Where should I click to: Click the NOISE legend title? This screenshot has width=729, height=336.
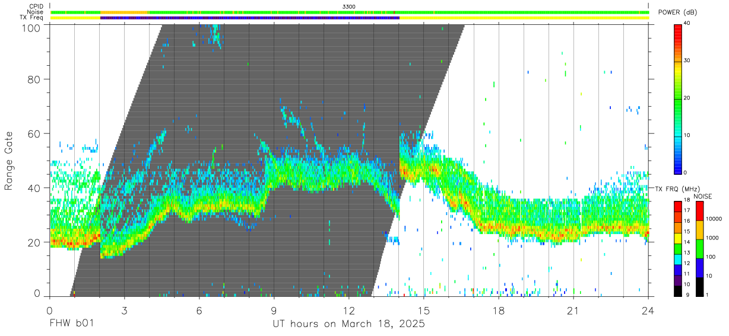pyautogui.click(x=705, y=196)
